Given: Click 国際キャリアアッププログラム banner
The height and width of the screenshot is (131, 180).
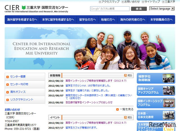Looking at the screenshot, I should point(156,91).
